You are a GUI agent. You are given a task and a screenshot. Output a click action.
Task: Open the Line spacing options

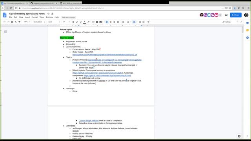click(123, 22)
